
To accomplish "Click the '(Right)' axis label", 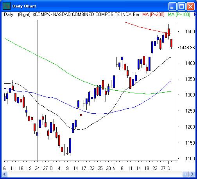I will (x=24, y=14).
